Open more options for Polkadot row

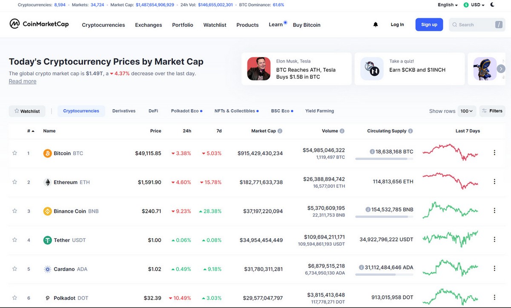pyautogui.click(x=494, y=297)
